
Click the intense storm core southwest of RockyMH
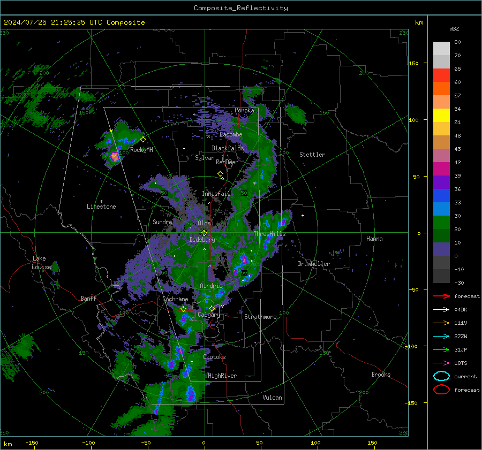[x=115, y=157]
